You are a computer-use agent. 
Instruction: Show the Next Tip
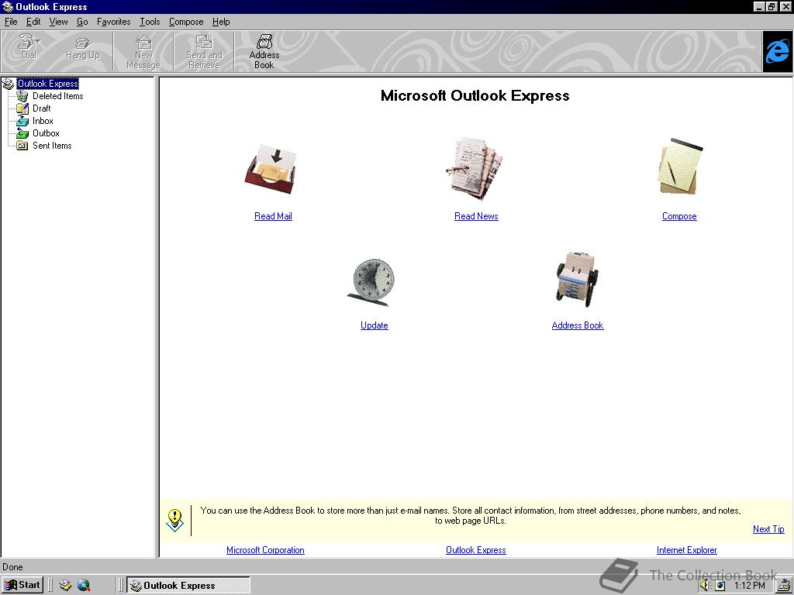coord(768,529)
